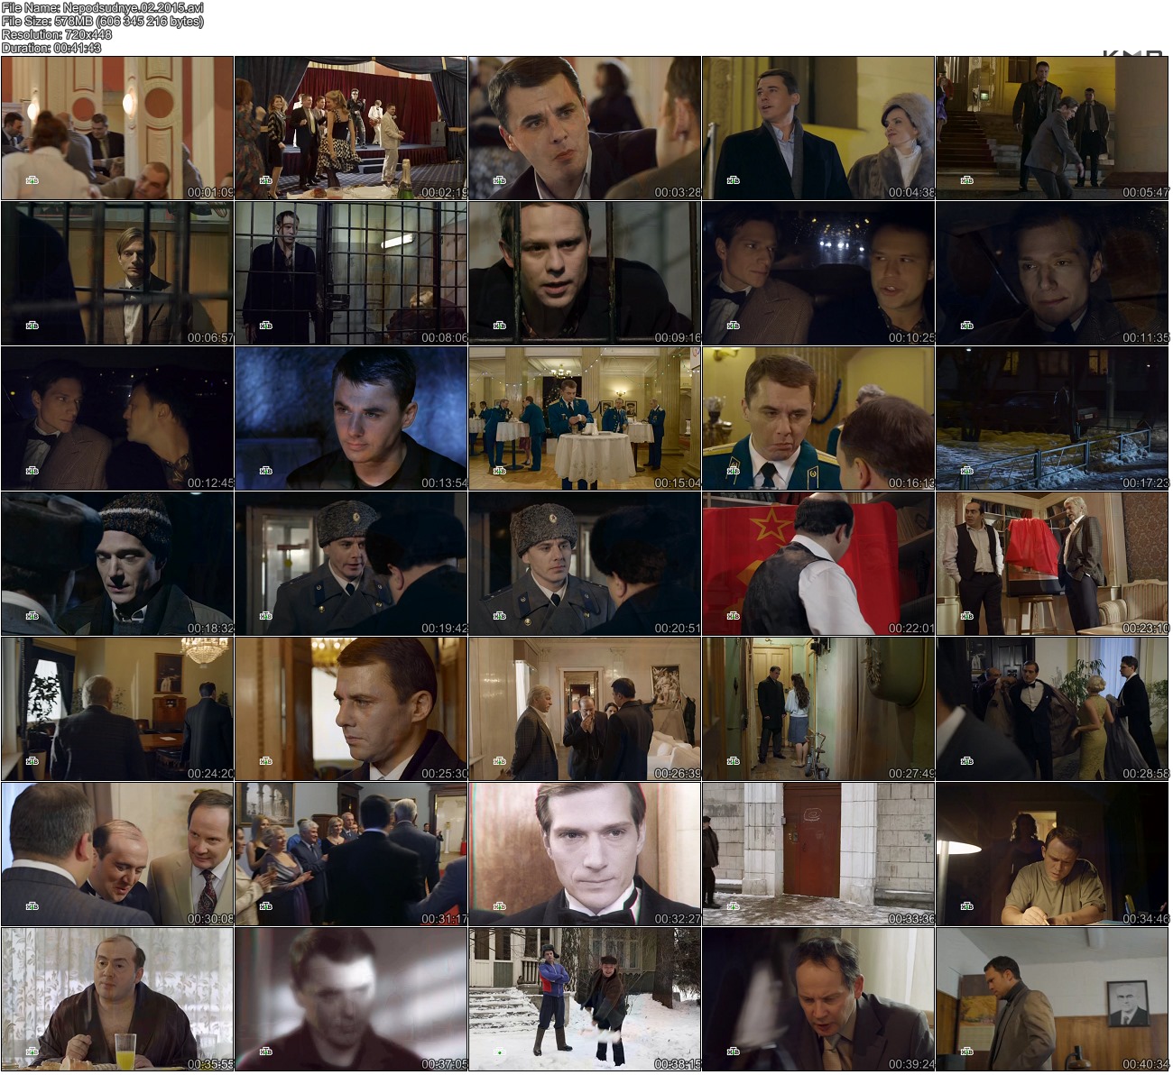This screenshot has width=1173, height=1075.
Task: Open the thumbnail marked 00:06:57
Action: tap(117, 273)
